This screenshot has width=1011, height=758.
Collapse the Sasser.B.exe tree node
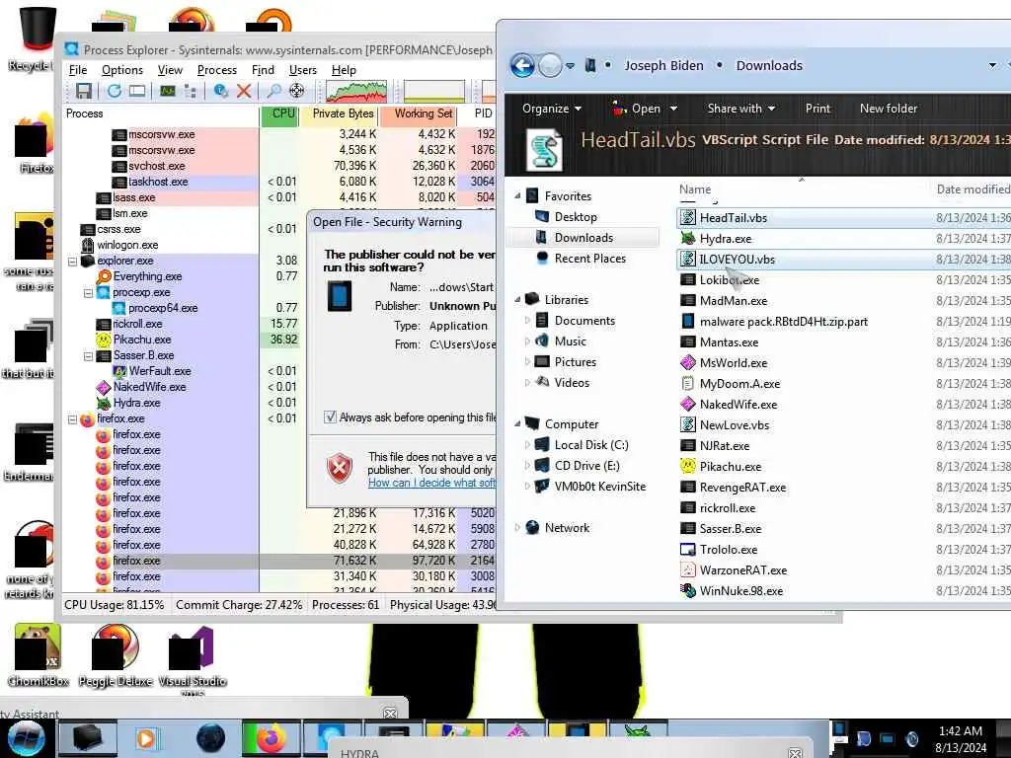[88, 355]
